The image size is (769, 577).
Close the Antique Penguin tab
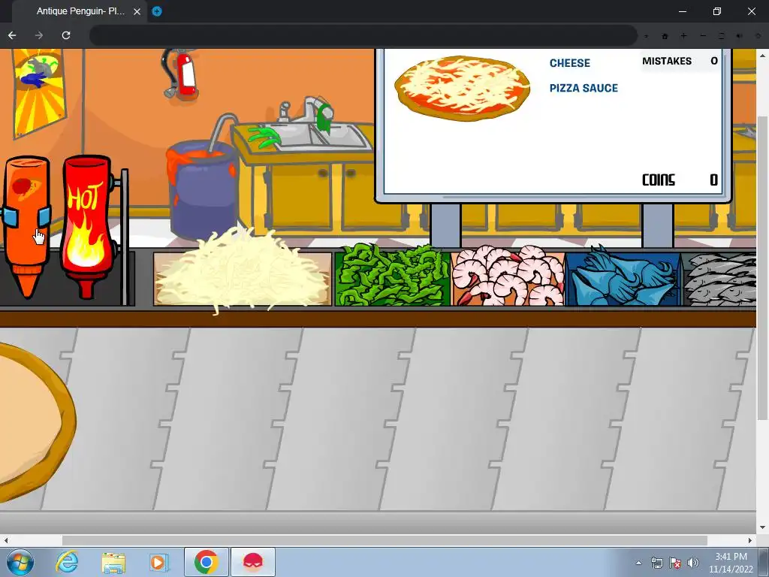coord(137,11)
